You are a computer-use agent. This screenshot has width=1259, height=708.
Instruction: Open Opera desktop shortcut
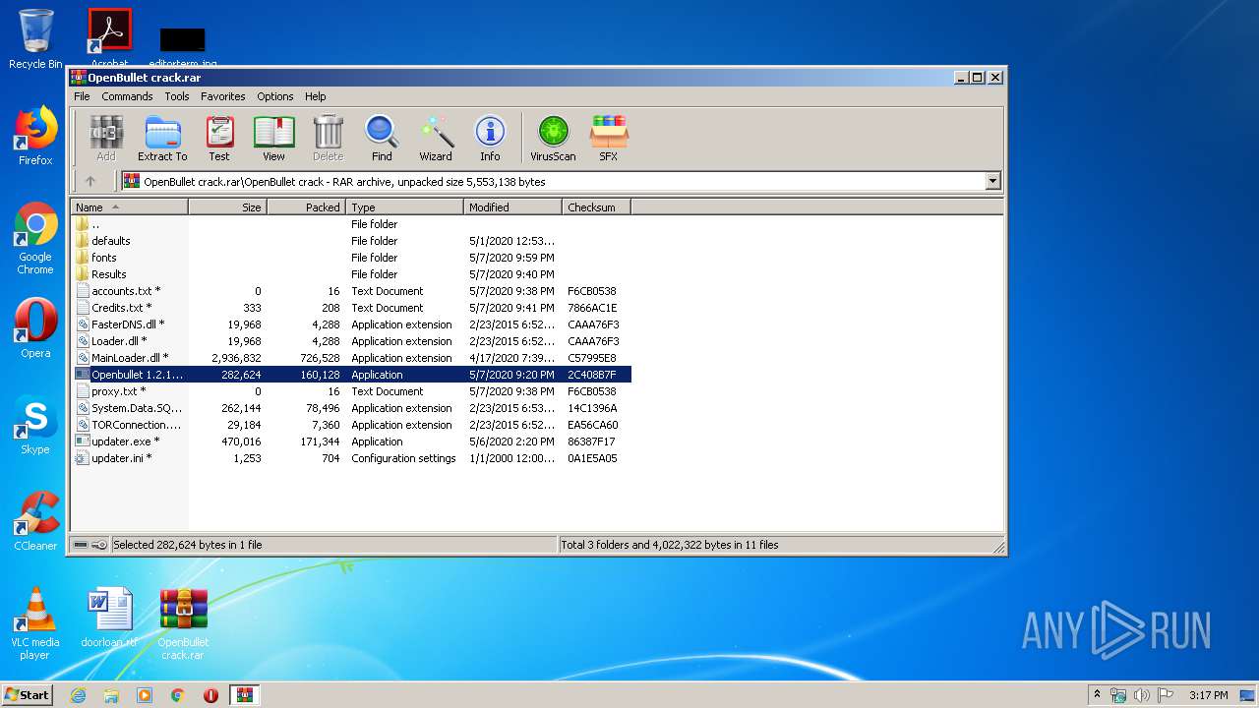[35, 328]
